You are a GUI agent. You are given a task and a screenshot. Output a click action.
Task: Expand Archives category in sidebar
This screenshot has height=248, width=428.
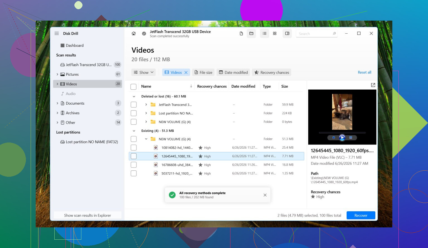tap(57, 113)
